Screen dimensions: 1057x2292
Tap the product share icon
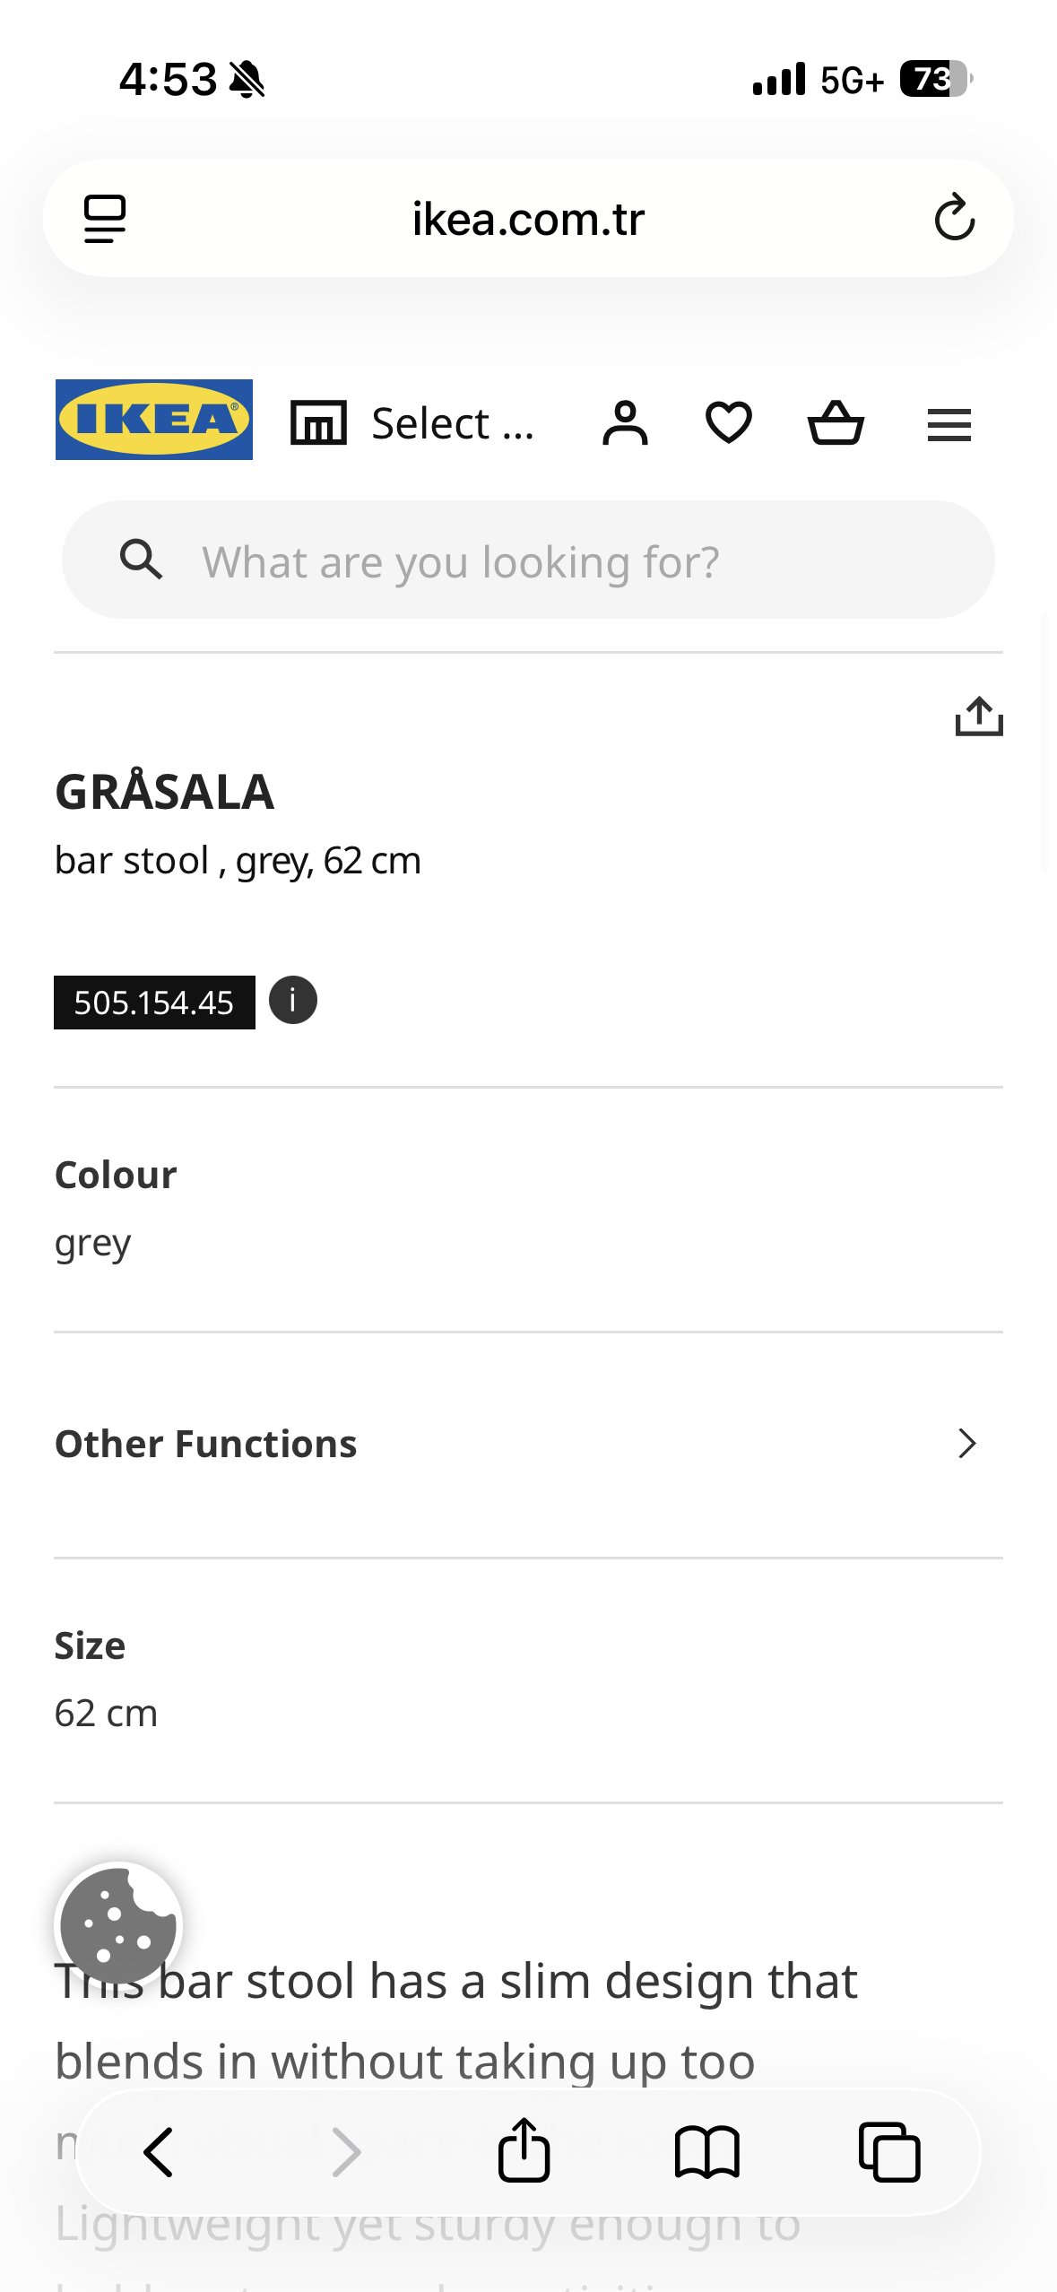point(978,716)
